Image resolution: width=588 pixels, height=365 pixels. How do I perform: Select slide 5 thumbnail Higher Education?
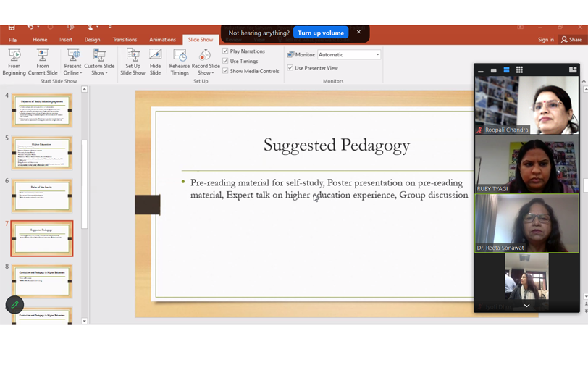coord(42,153)
